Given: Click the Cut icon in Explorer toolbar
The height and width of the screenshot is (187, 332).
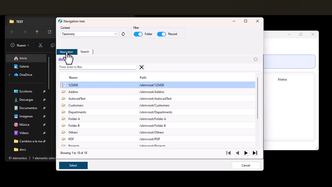Looking at the screenshot, I should (x=40, y=45).
